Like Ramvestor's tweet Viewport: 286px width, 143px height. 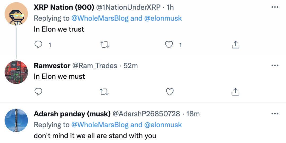tap(169, 92)
